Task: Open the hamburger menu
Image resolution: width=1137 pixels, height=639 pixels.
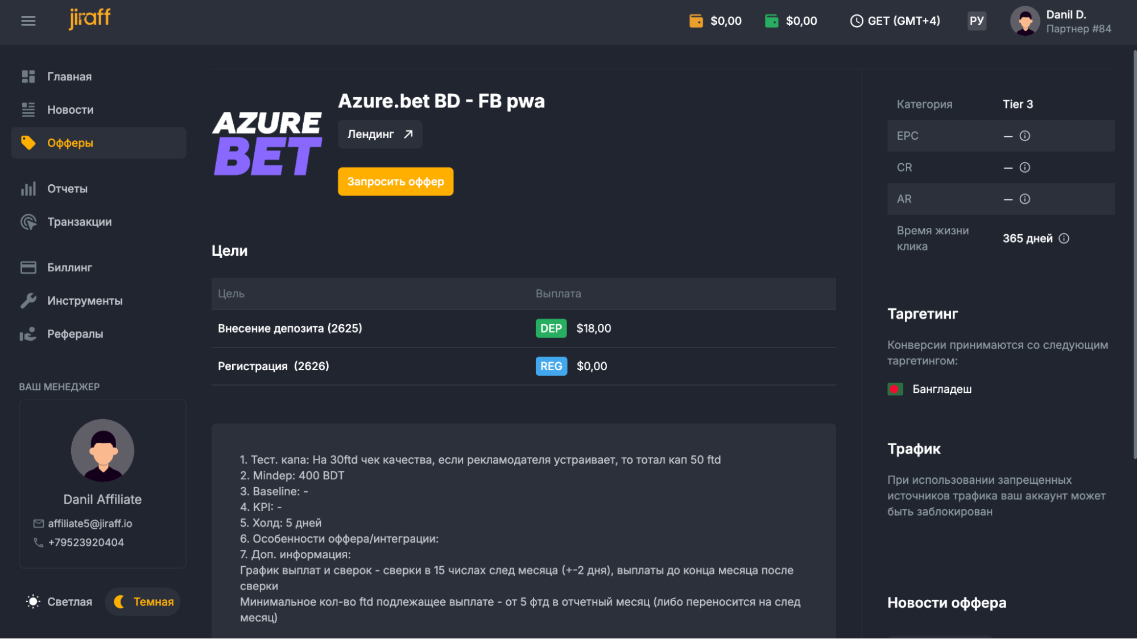Action: click(28, 21)
